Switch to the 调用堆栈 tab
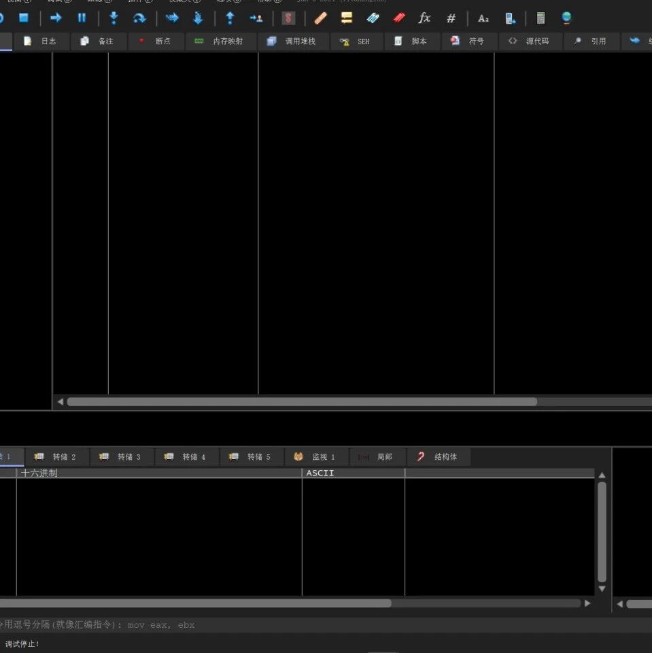The image size is (652, 653). (x=293, y=41)
